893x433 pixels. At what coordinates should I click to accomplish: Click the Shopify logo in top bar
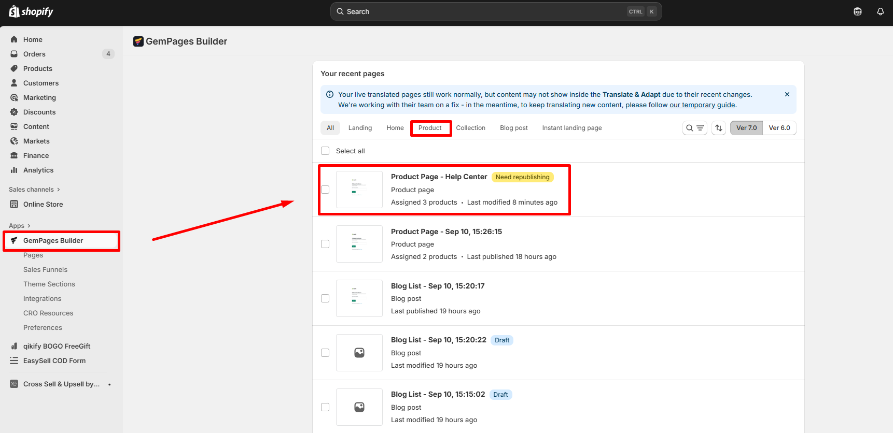point(31,11)
